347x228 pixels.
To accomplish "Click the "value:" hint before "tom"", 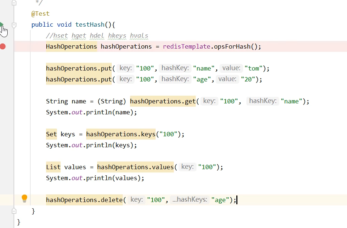I will point(231,68).
